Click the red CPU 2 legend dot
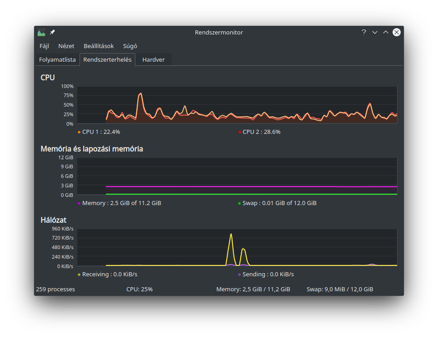438x338 pixels. (x=239, y=132)
